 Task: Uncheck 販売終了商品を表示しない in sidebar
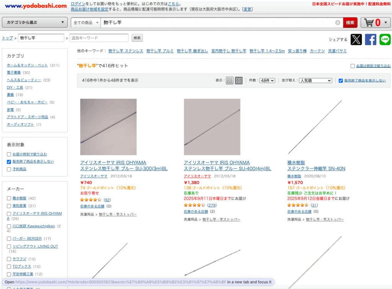pos(9,162)
